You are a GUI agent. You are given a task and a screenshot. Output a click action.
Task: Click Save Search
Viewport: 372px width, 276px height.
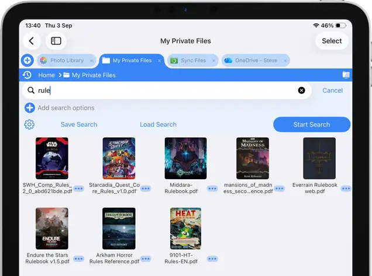point(79,124)
